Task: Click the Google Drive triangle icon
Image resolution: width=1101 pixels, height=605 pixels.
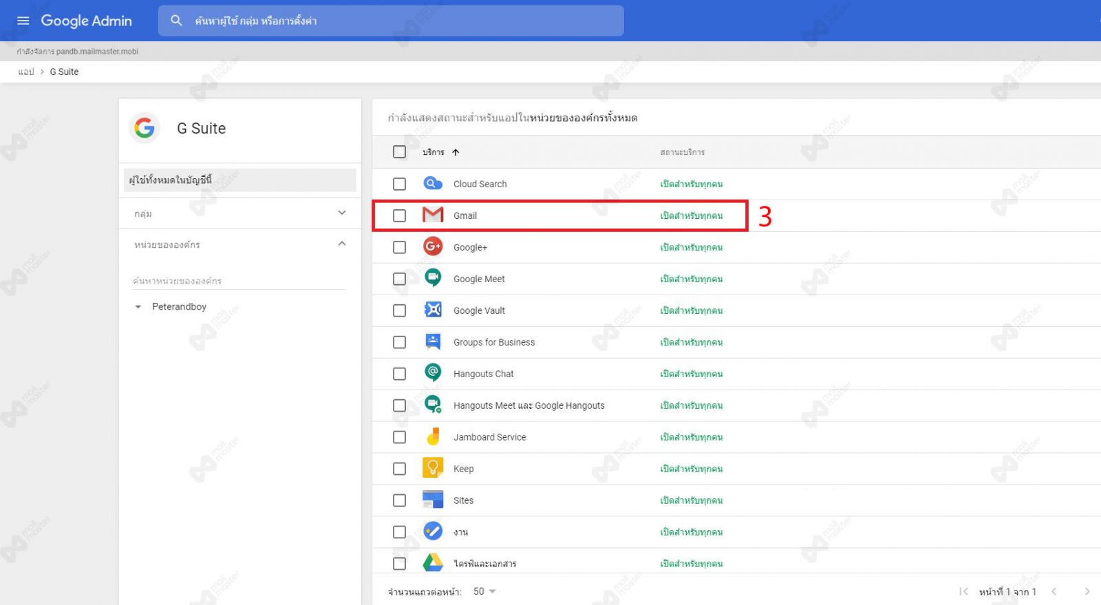Action: 433,563
